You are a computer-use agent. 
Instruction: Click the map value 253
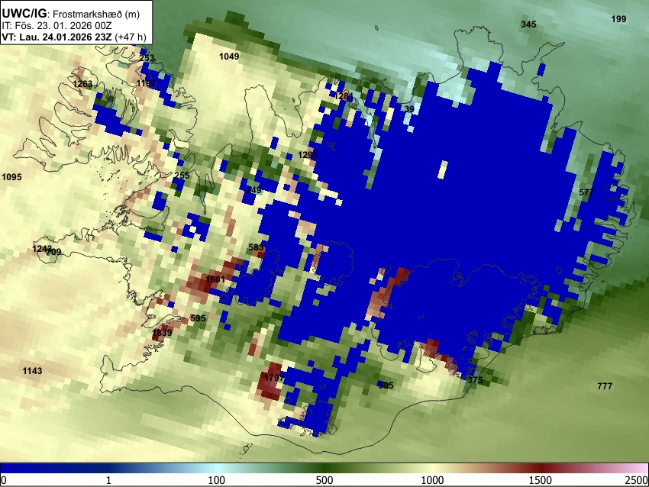click(x=147, y=58)
